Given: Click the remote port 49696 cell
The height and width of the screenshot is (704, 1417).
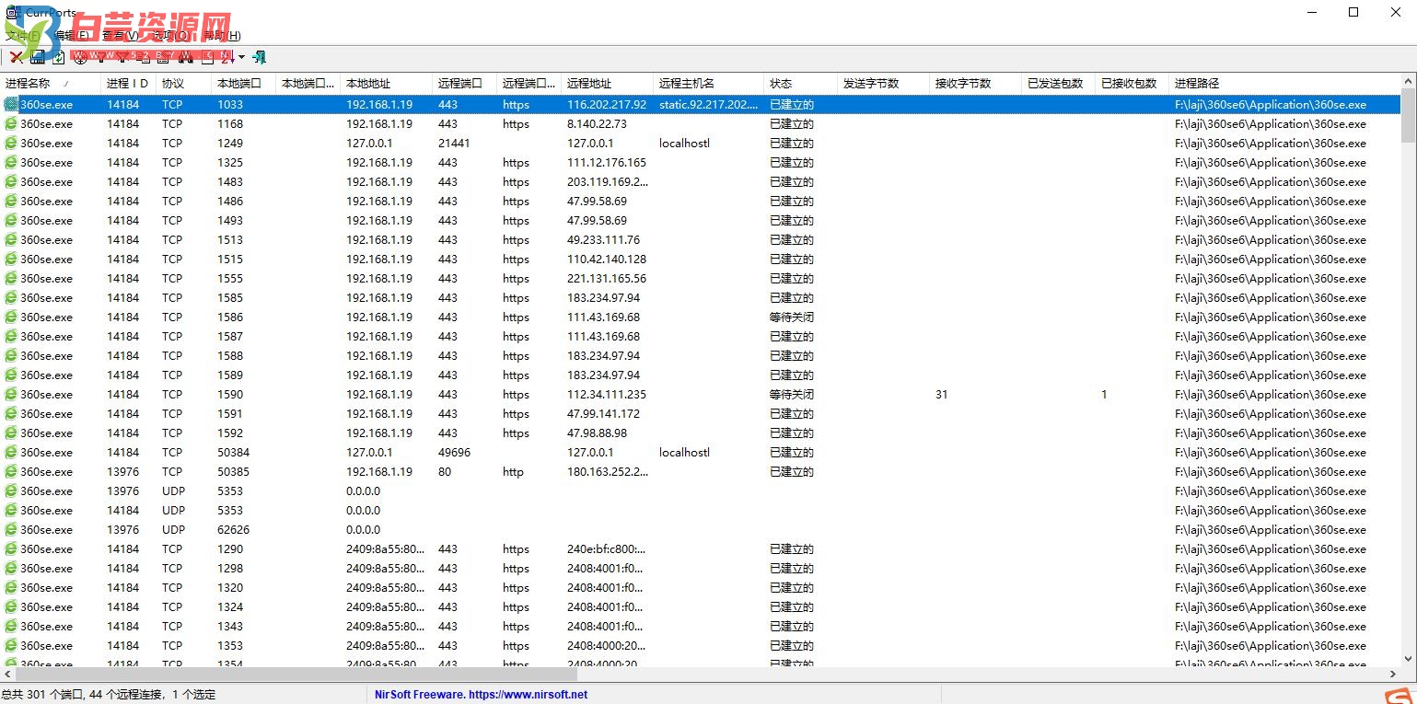Looking at the screenshot, I should (454, 452).
